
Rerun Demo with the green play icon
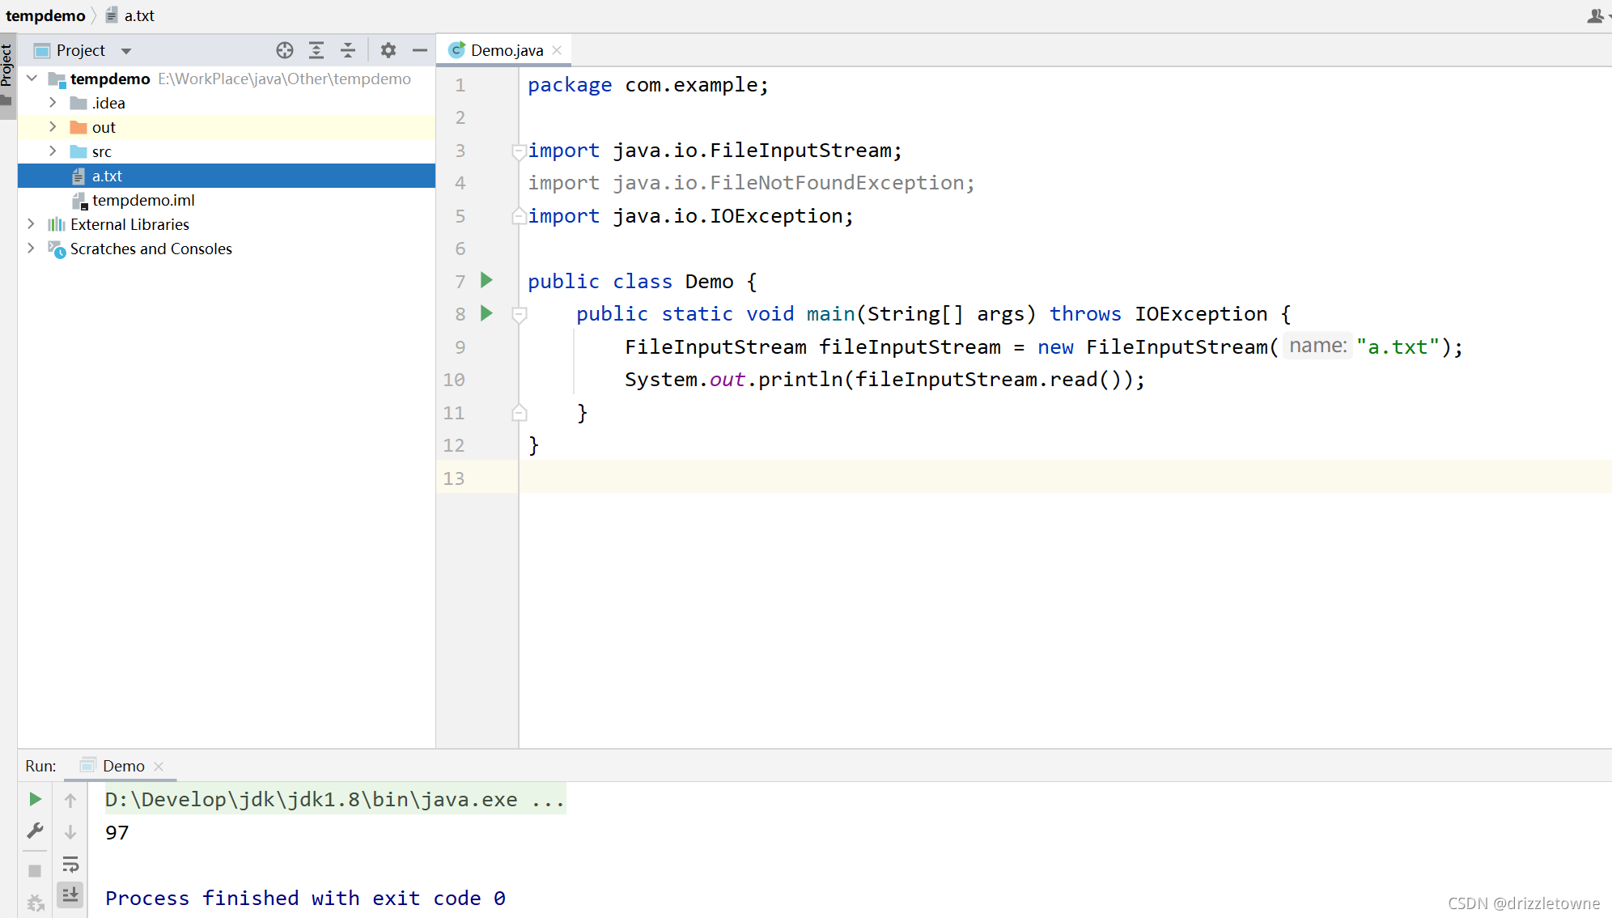coord(35,799)
